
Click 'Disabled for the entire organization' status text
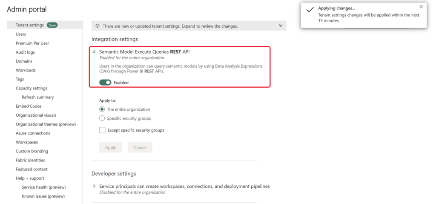click(132, 193)
